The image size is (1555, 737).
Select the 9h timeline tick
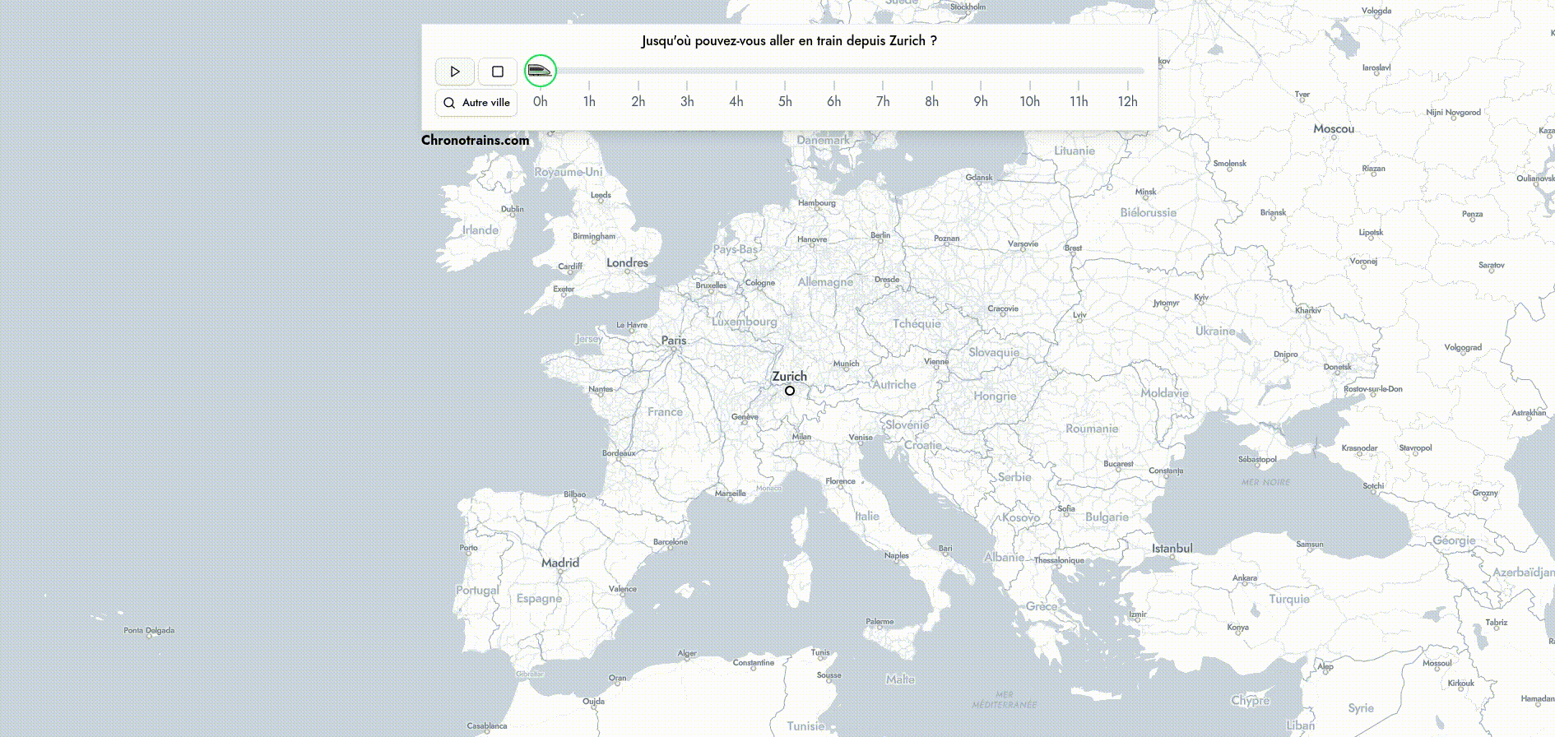point(981,101)
